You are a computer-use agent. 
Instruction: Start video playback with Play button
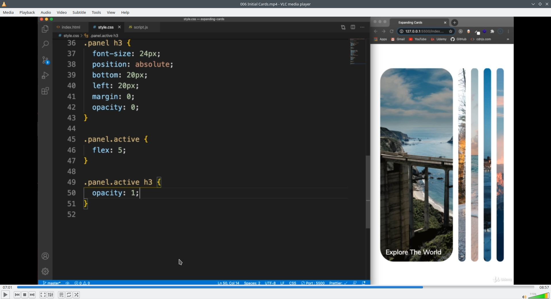(5, 295)
